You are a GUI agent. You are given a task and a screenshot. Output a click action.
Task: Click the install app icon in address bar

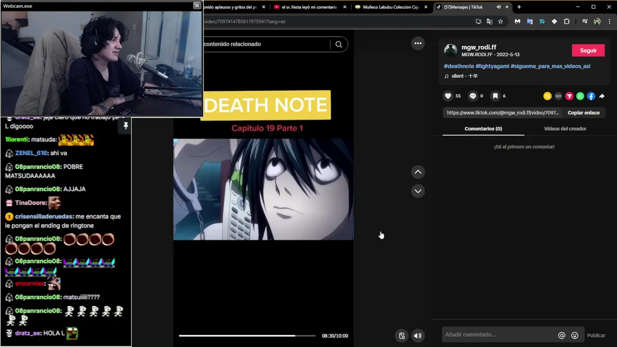[x=478, y=21]
